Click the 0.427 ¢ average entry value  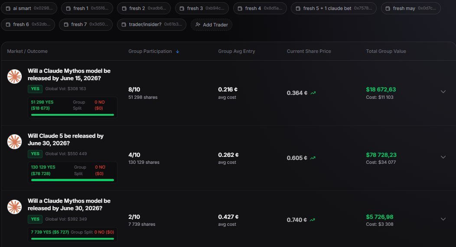pos(228,217)
